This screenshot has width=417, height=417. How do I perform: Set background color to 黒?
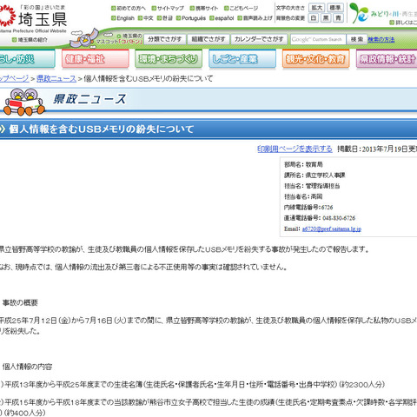pyautogui.click(x=326, y=18)
